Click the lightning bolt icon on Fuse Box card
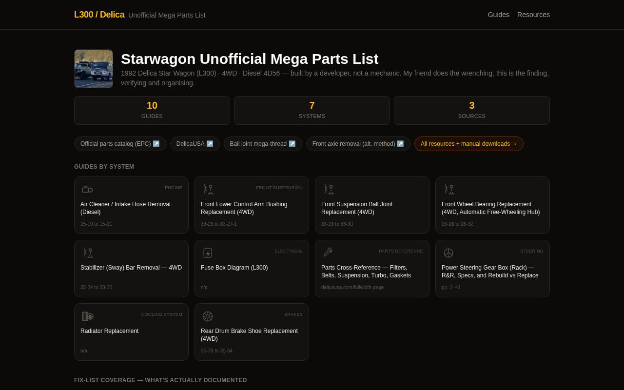This screenshot has width=624, height=390. [208, 253]
